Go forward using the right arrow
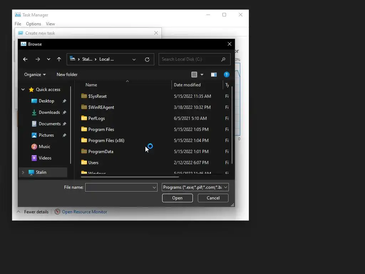This screenshot has width=365, height=274. click(x=37, y=59)
